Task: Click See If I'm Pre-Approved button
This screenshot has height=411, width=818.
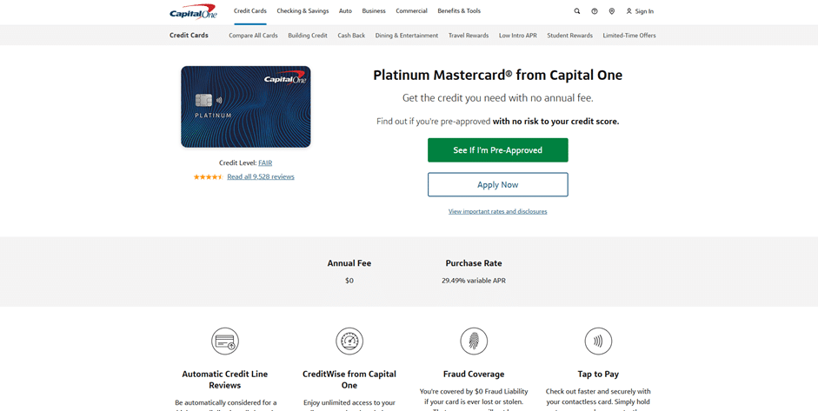Action: 498,150
